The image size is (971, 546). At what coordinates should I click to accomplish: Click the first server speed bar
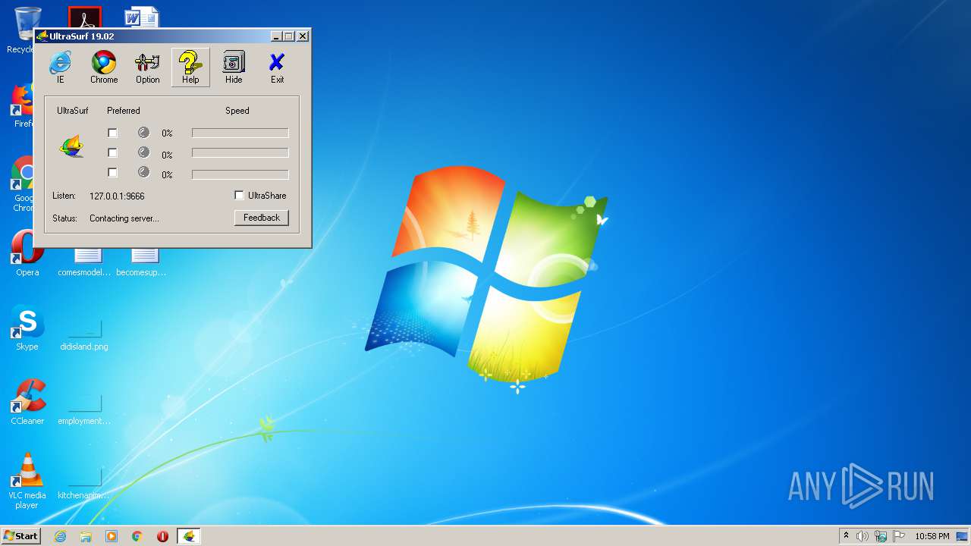click(x=240, y=133)
